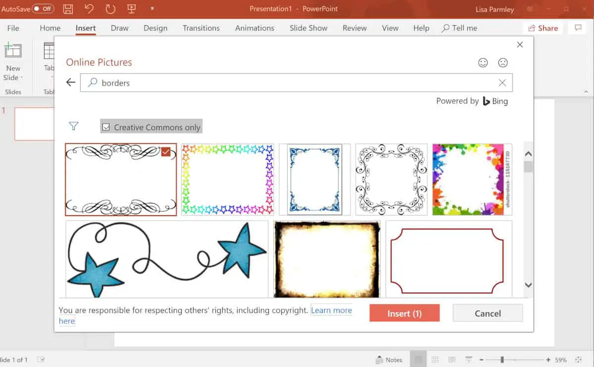Click the frowning face feedback icon
This screenshot has width=594, height=367.
[x=503, y=62]
